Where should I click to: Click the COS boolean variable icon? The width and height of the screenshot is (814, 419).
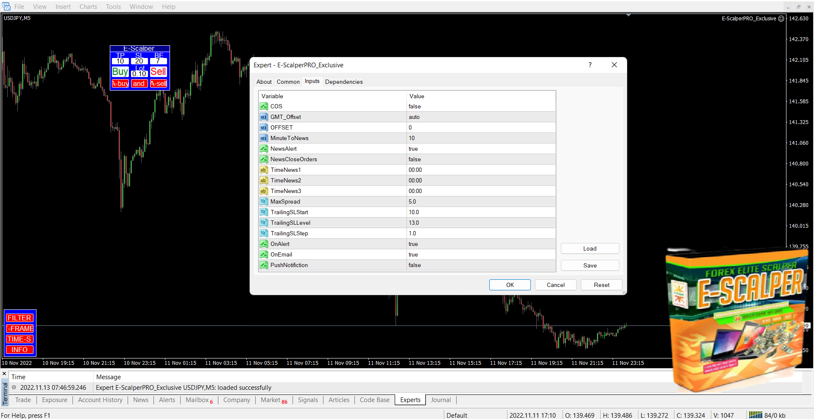tap(264, 106)
